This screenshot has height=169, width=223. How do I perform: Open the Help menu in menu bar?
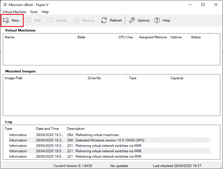[x=45, y=12]
